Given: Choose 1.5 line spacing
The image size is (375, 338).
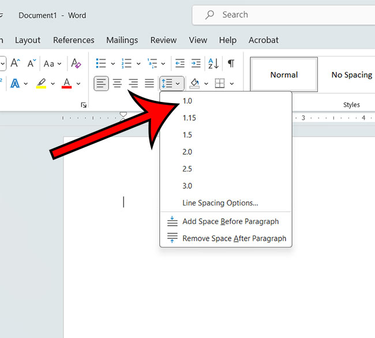Looking at the screenshot, I should [x=226, y=135].
